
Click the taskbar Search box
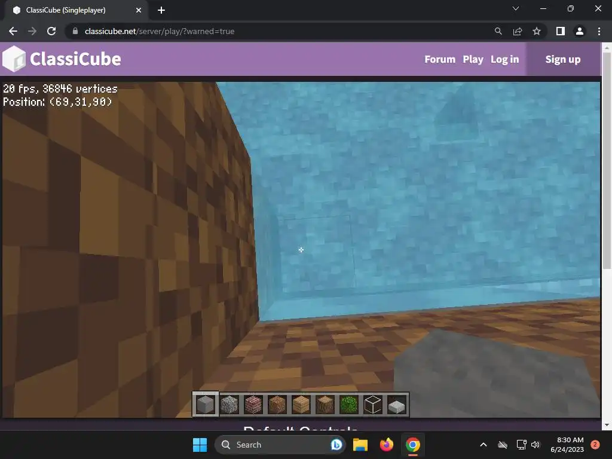[280, 445]
